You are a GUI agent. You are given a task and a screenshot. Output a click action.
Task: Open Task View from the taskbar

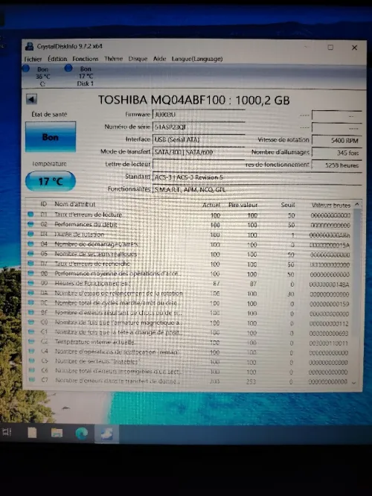click(7, 432)
